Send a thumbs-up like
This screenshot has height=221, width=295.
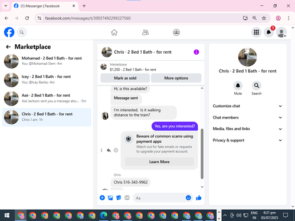[199, 197]
